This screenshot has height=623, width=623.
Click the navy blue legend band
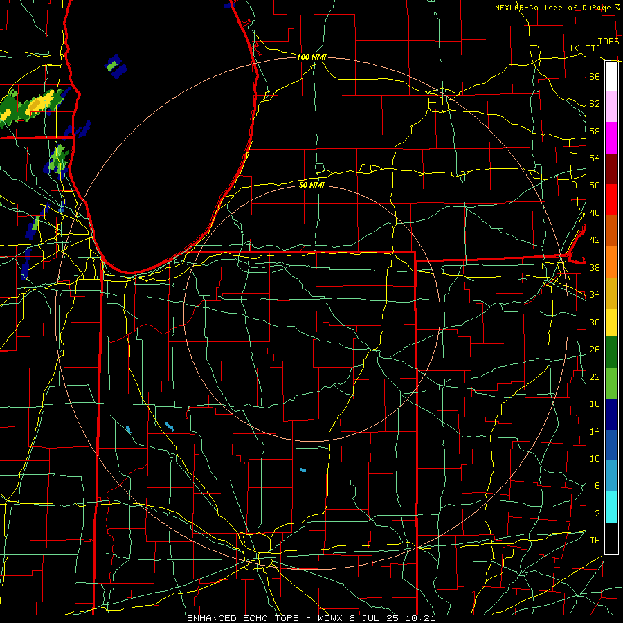point(611,415)
